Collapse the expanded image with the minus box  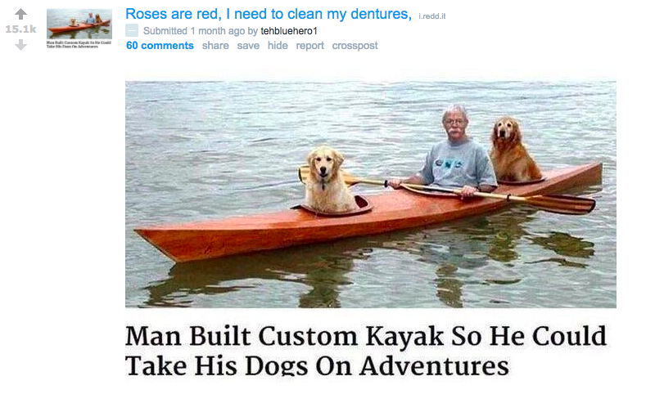132,30
